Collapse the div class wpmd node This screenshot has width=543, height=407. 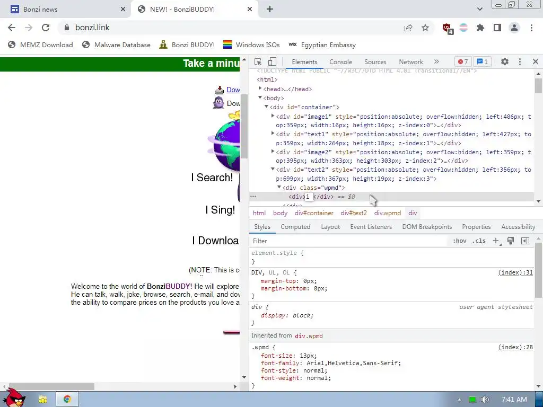point(279,187)
